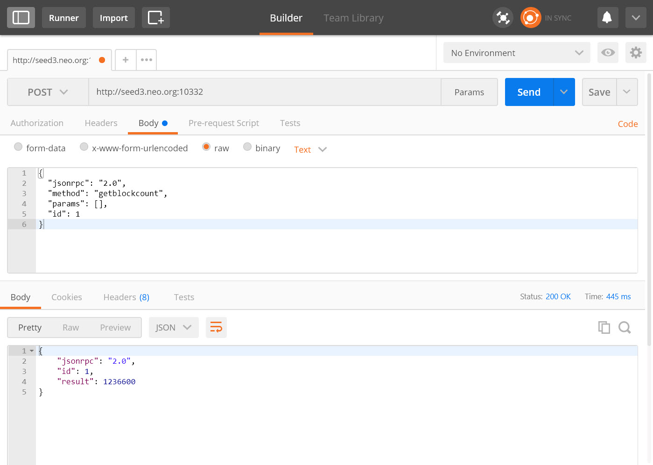The width and height of the screenshot is (653, 465).
Task: Save the request
Action: pos(599,92)
